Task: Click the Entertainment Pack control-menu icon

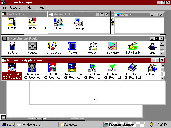Action: click(x=5, y=39)
